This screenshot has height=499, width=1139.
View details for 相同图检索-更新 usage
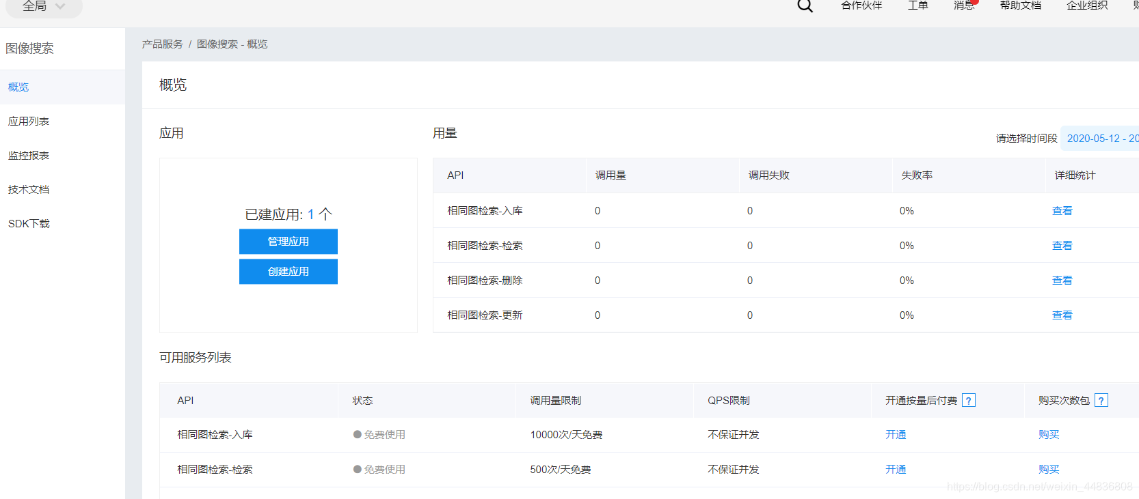[x=1062, y=315]
